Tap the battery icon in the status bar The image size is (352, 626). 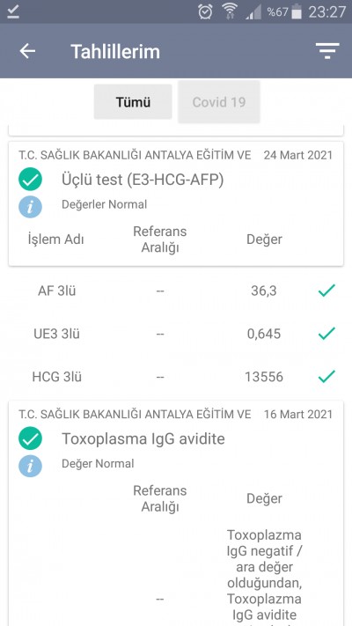coord(297,11)
